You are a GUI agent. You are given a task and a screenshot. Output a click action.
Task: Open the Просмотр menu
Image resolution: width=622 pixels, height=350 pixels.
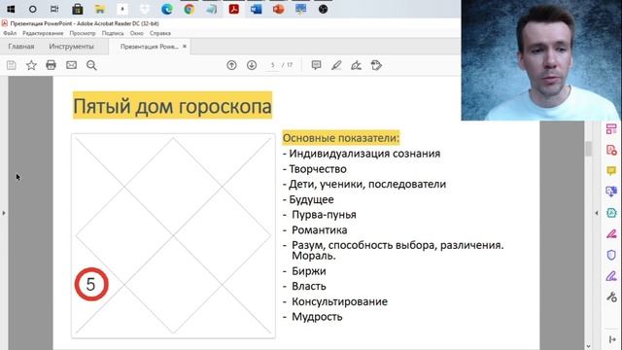click(83, 33)
